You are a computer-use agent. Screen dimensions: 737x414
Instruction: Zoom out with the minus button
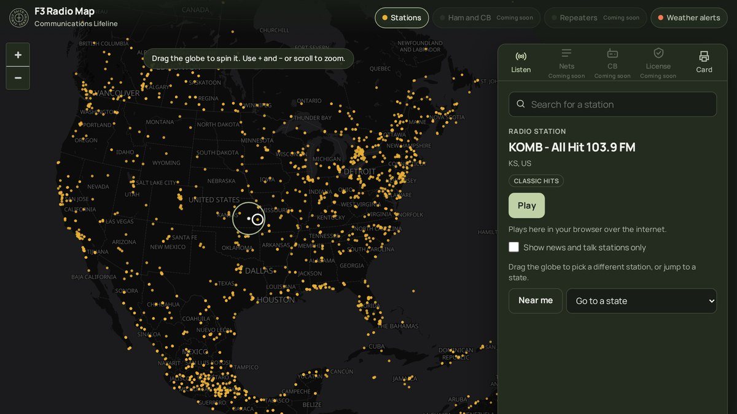click(18, 78)
